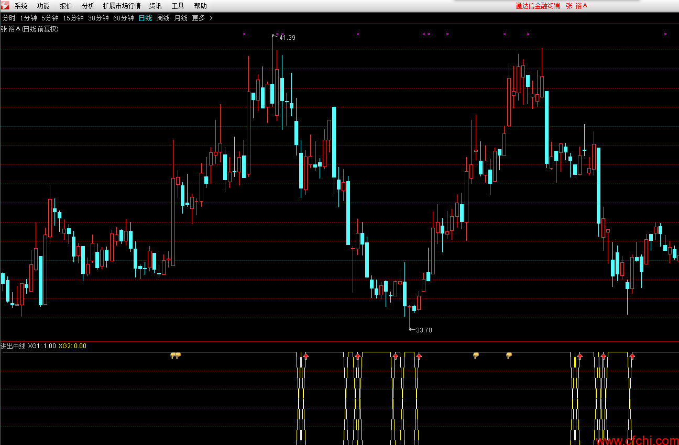Click the candlestick at the 41.39 high
Viewport: 679px width, 445px height.
coord(272,71)
